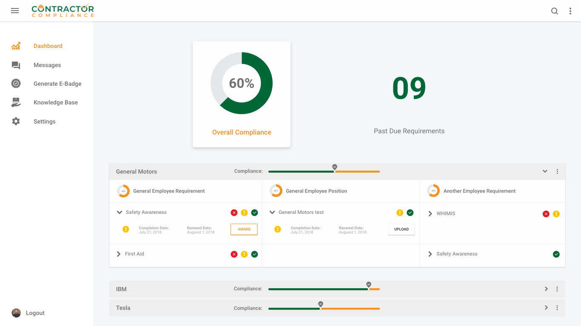This screenshot has height=326, width=581.
Task: Click the Dashboard chart icon
Action: (x=16, y=46)
